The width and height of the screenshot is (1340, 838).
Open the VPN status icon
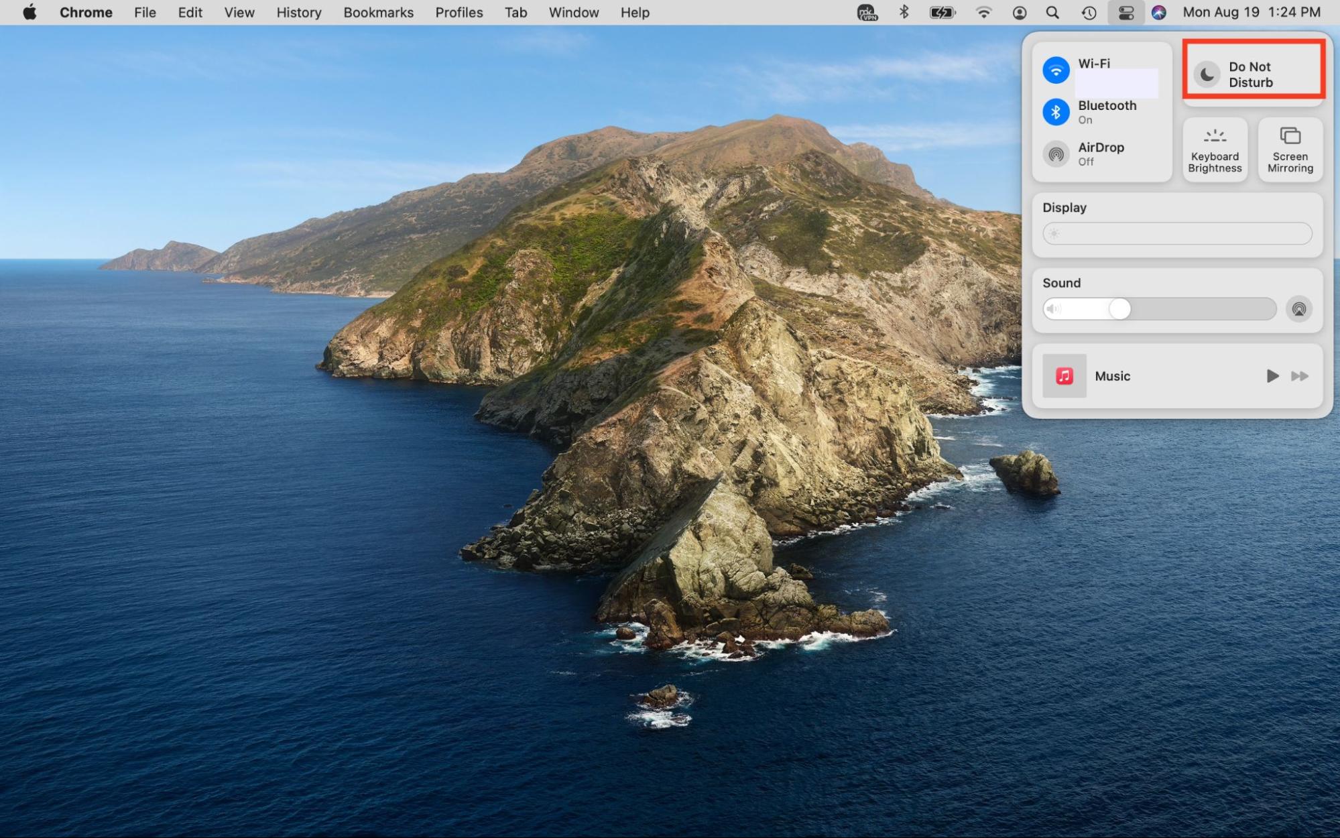click(x=867, y=12)
